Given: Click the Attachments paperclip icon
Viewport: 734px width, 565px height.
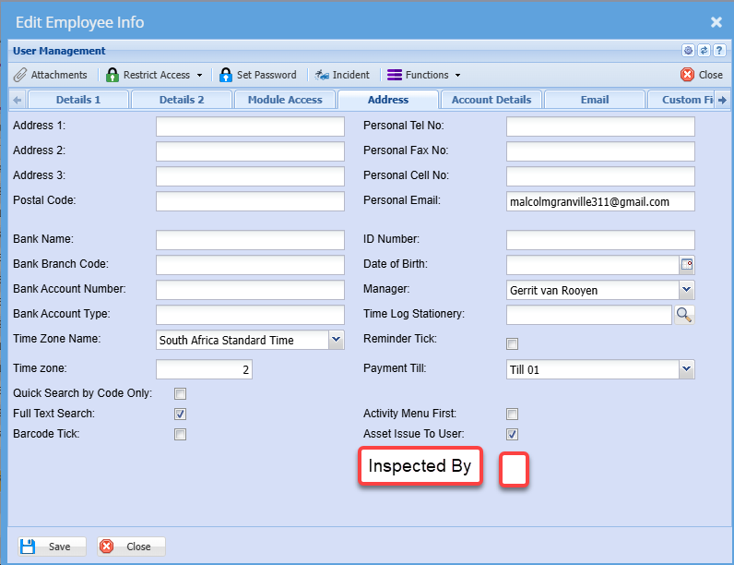Looking at the screenshot, I should click(x=20, y=75).
